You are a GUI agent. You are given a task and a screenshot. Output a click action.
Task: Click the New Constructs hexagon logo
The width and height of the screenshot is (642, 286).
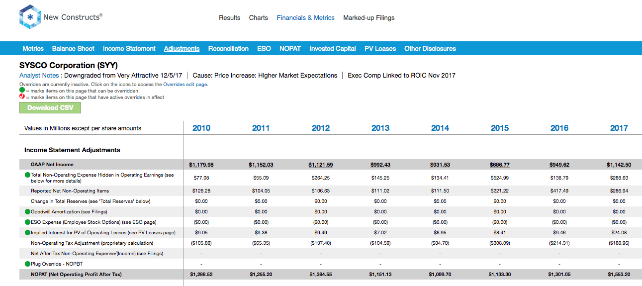click(x=30, y=17)
